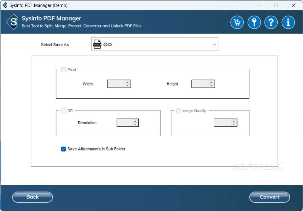Click the activation key icon

coord(254,22)
